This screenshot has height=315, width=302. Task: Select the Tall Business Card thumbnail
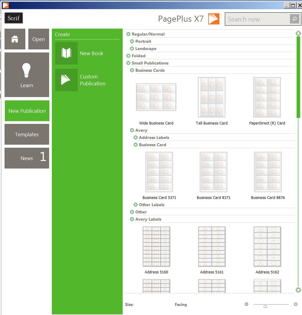212,97
